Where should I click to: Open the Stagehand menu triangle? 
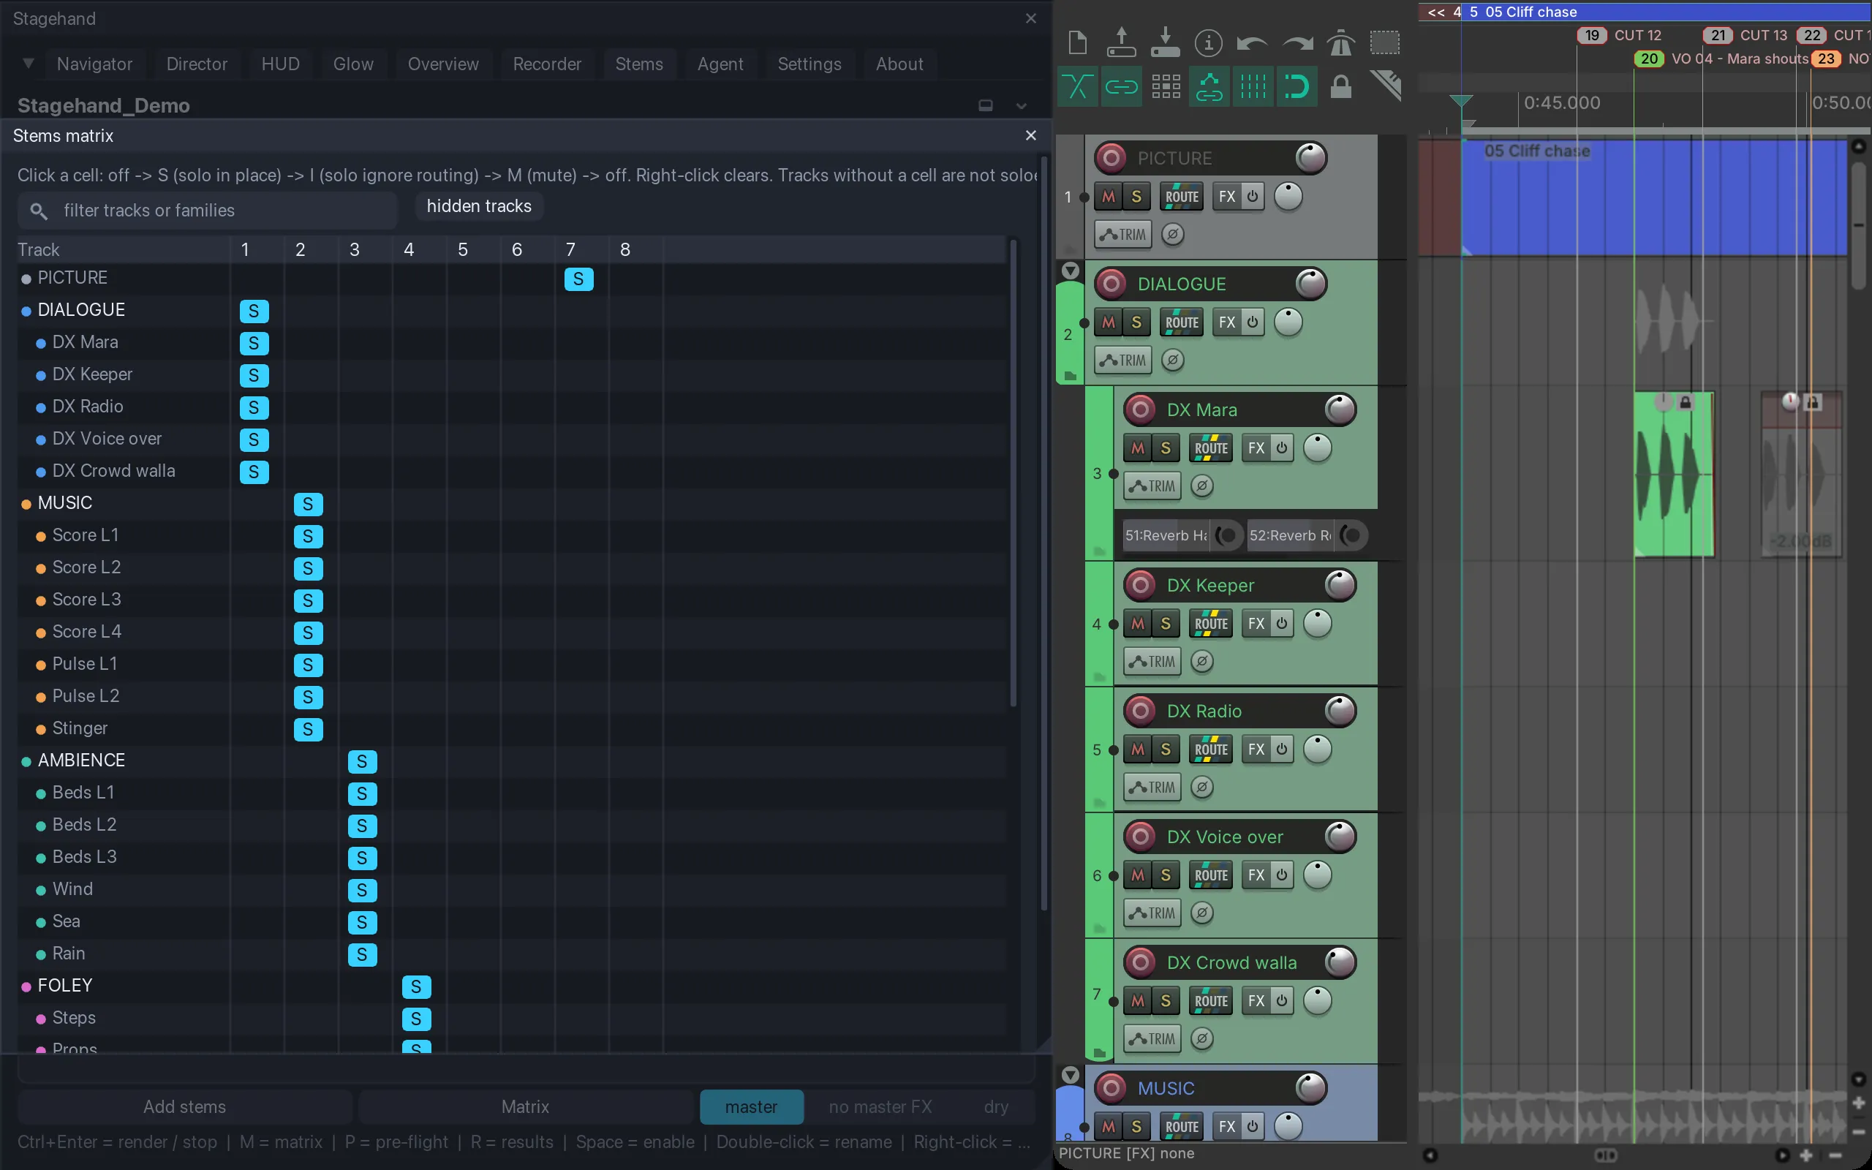(x=28, y=64)
